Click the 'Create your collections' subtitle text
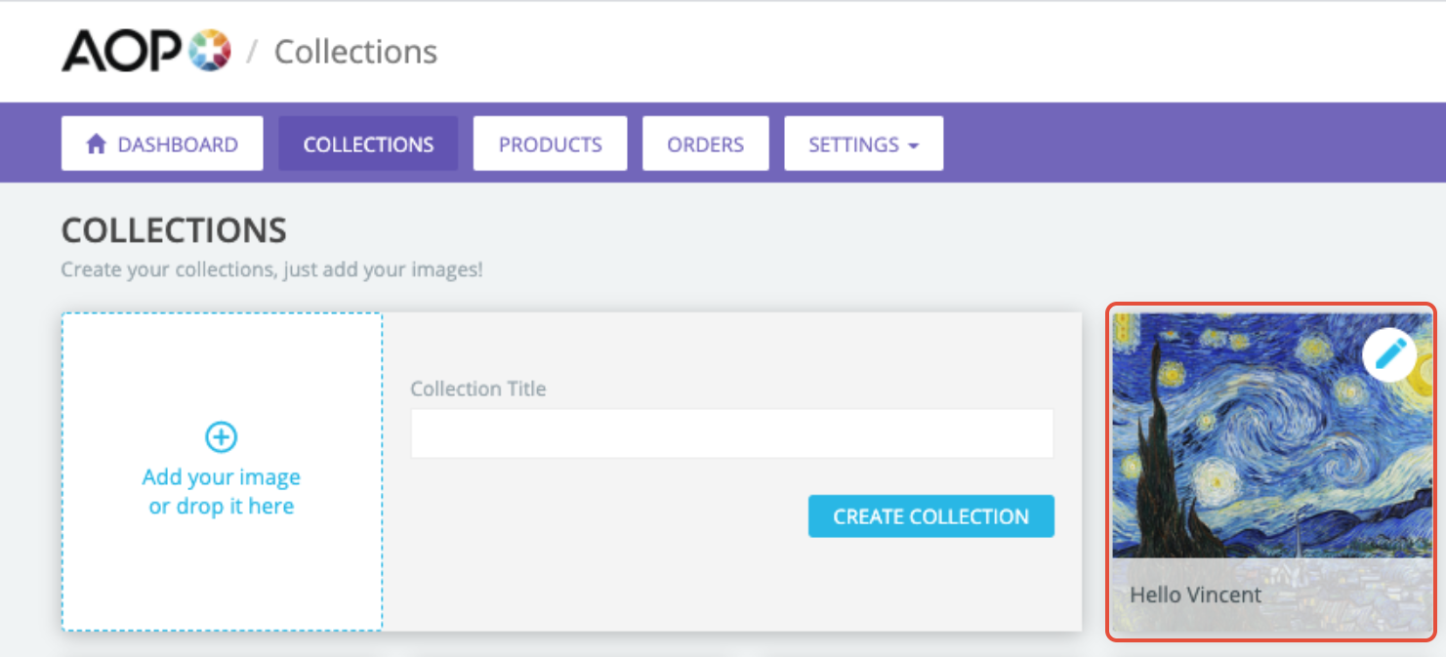This screenshot has height=657, width=1446. (271, 269)
